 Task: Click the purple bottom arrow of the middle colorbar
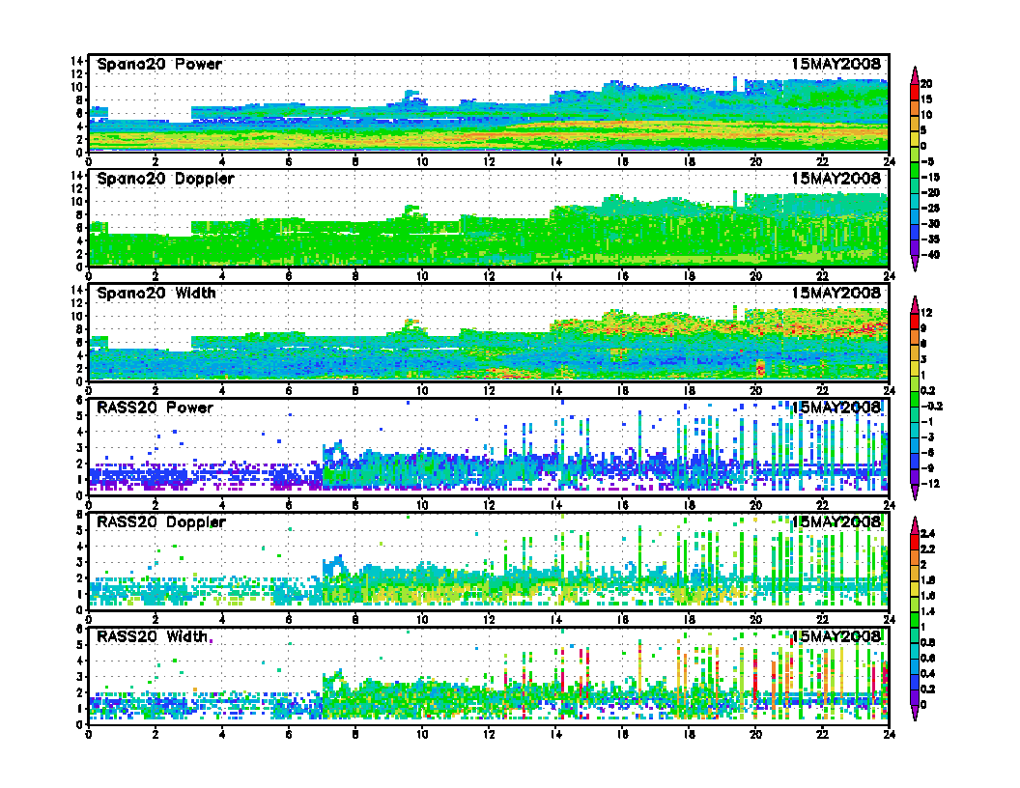(x=914, y=493)
